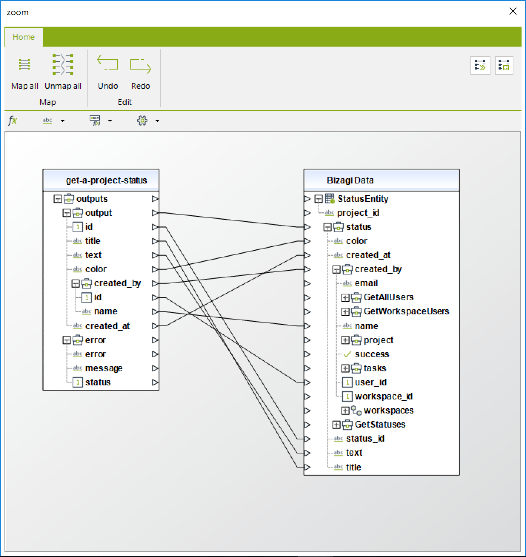Expand the project node

[345, 340]
